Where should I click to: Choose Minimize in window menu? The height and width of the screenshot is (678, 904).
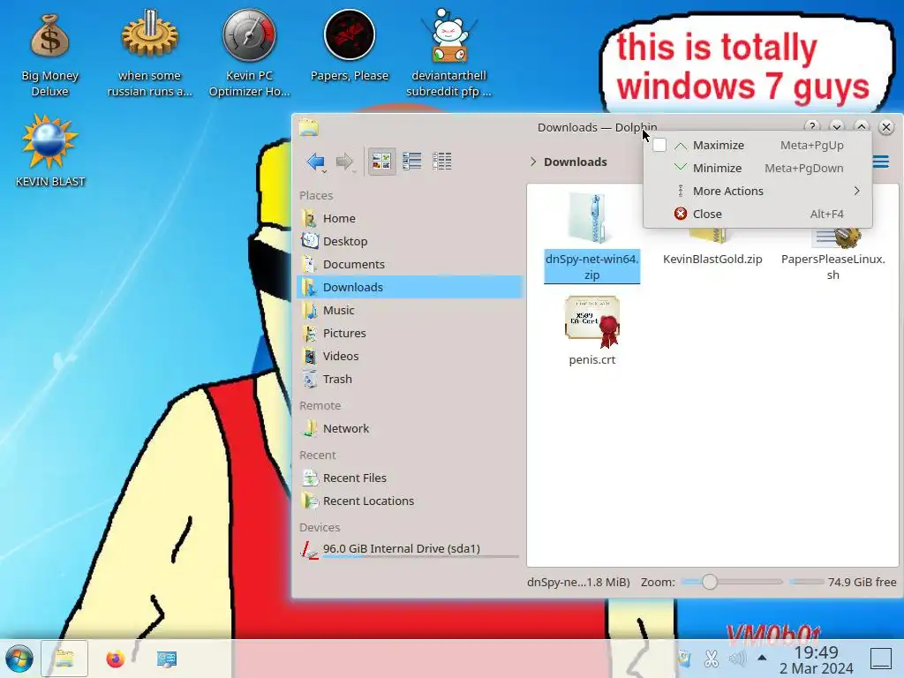click(757, 169)
